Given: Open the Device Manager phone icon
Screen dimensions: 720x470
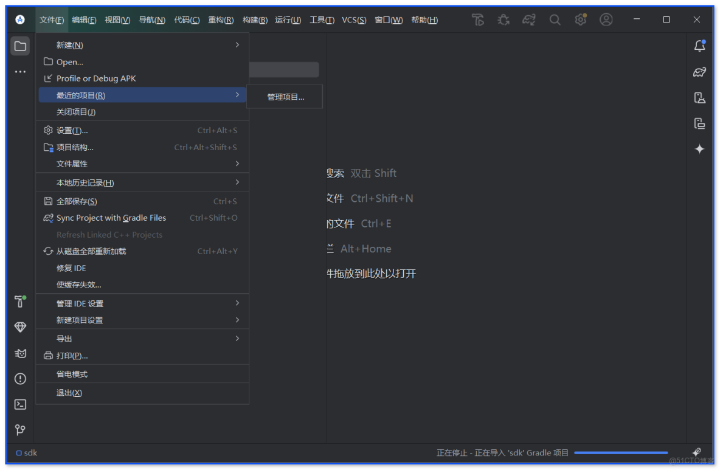Looking at the screenshot, I should click(x=699, y=97).
